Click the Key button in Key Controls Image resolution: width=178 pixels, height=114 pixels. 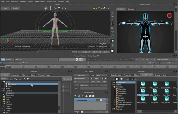[97, 79]
